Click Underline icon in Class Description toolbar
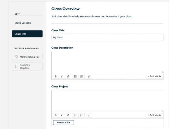The height and width of the screenshot is (129, 169). click(x=68, y=76)
